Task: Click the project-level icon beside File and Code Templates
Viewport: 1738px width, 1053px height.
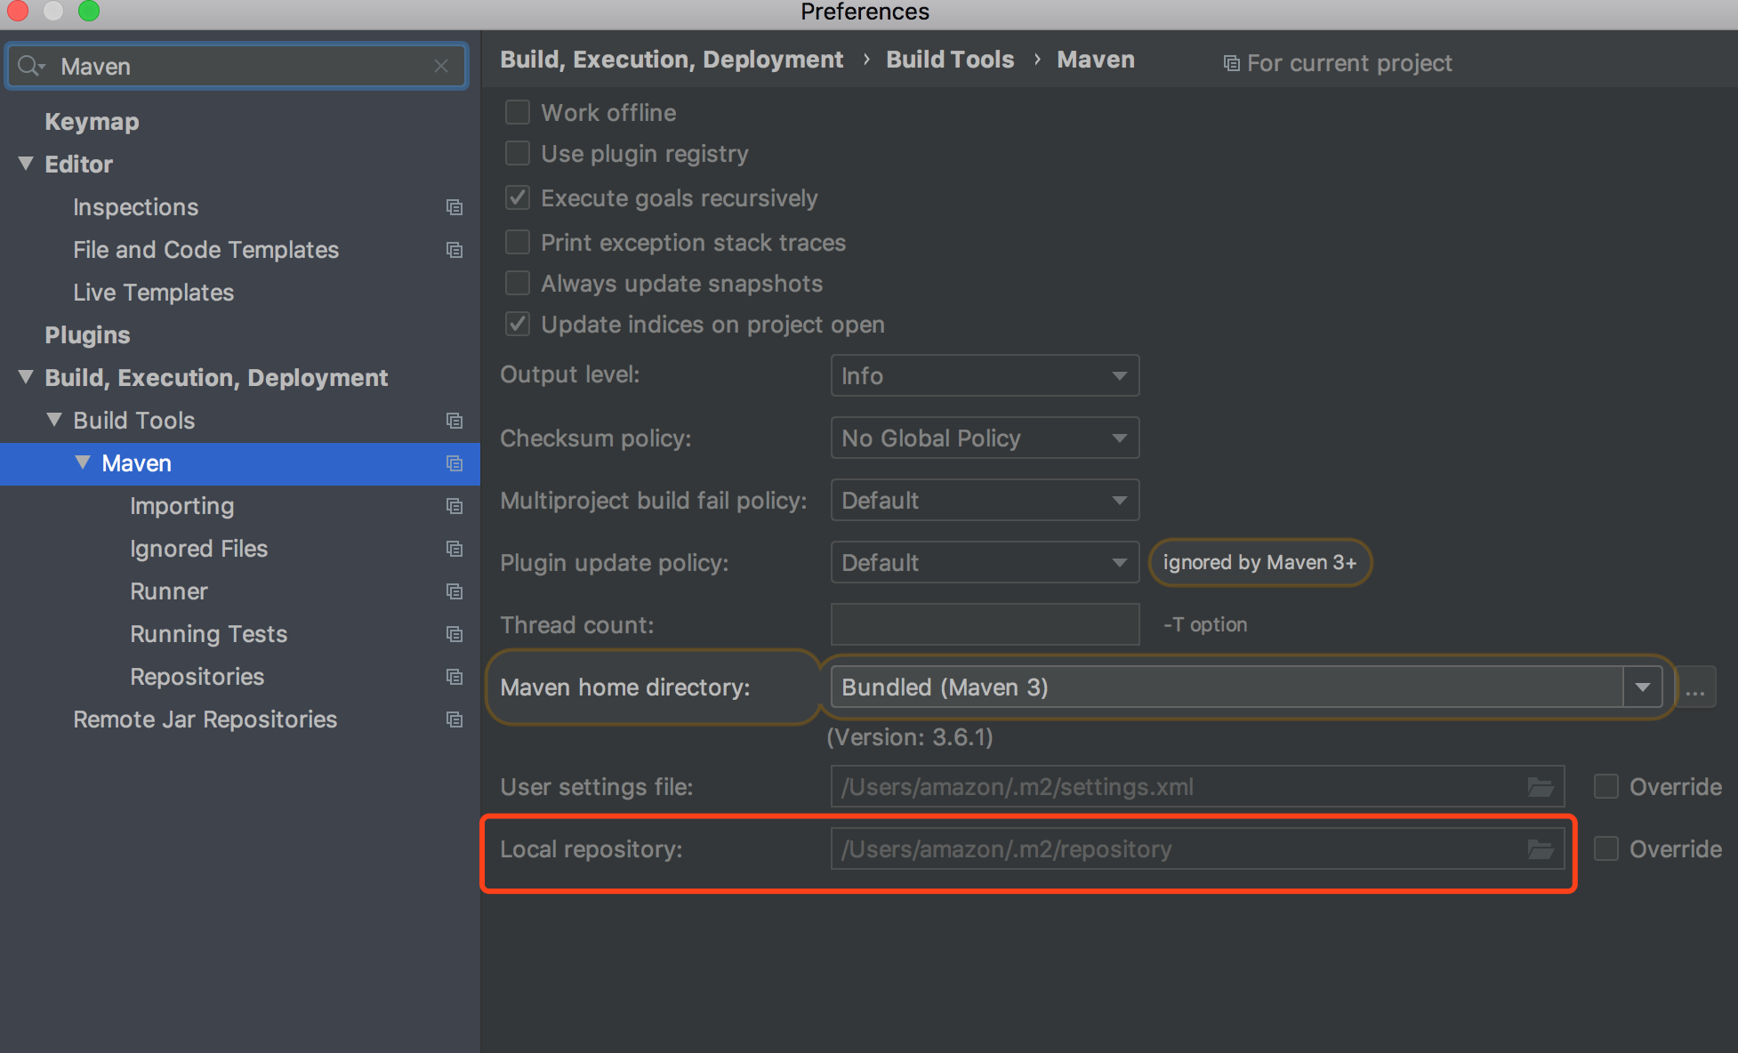Action: click(x=455, y=250)
